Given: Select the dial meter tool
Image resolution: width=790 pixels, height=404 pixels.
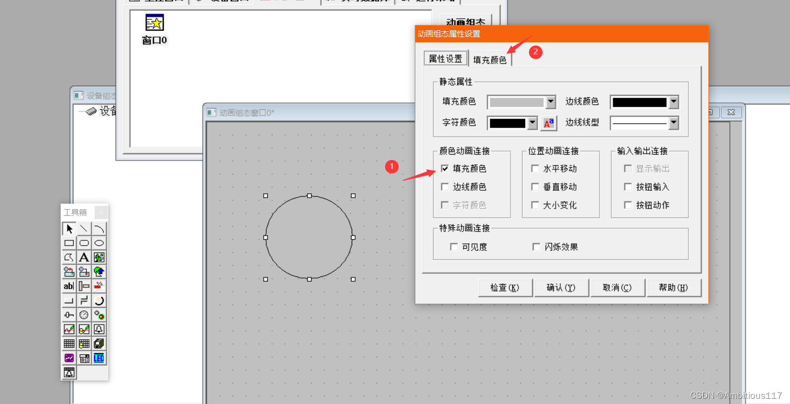Looking at the screenshot, I should click(x=84, y=315).
